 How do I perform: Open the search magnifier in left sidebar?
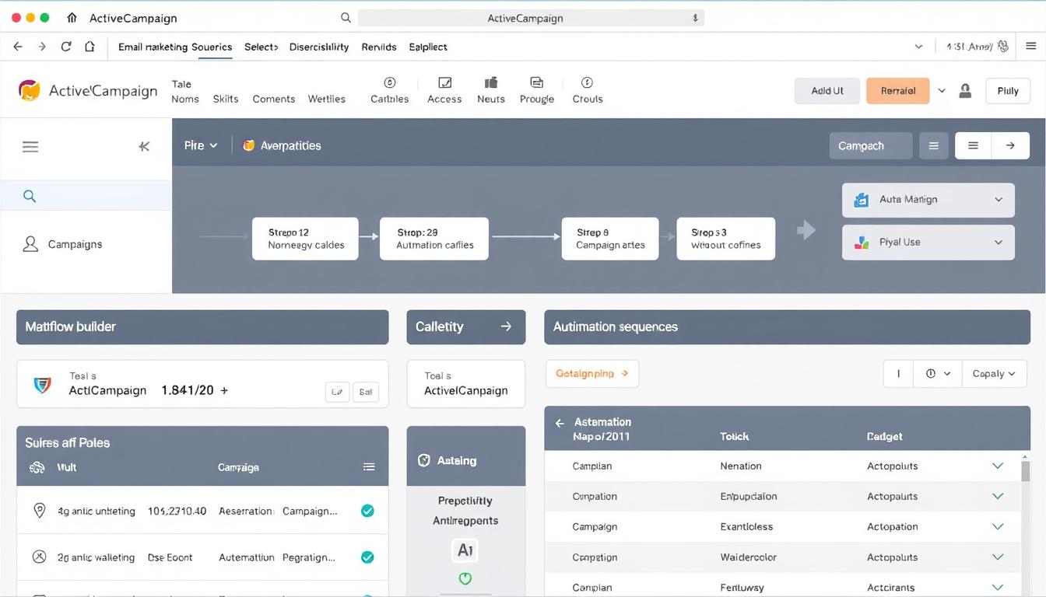(30, 196)
